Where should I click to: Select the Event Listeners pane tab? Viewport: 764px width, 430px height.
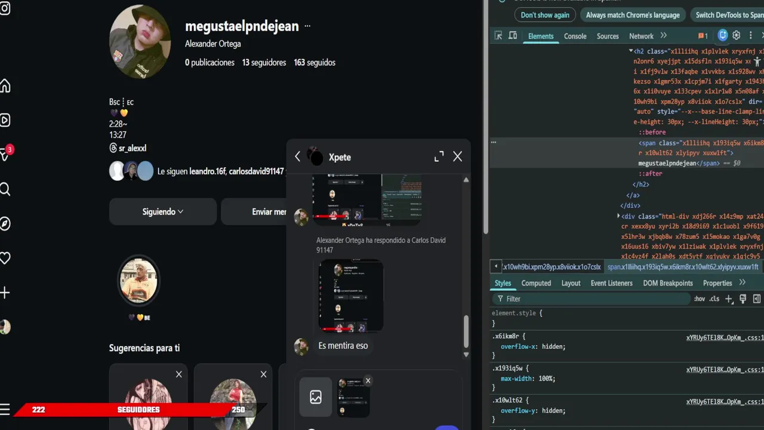(611, 283)
